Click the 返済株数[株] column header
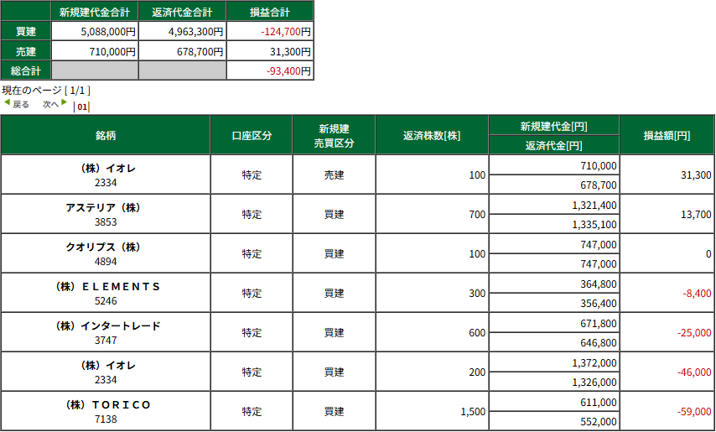The width and height of the screenshot is (716, 432). (x=432, y=135)
